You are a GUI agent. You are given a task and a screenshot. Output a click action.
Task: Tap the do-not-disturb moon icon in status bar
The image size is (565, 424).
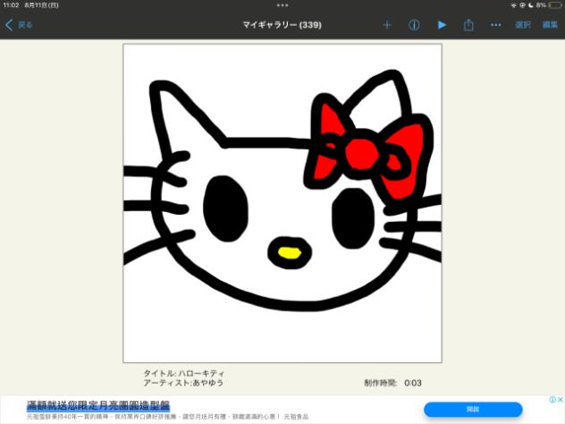531,5
